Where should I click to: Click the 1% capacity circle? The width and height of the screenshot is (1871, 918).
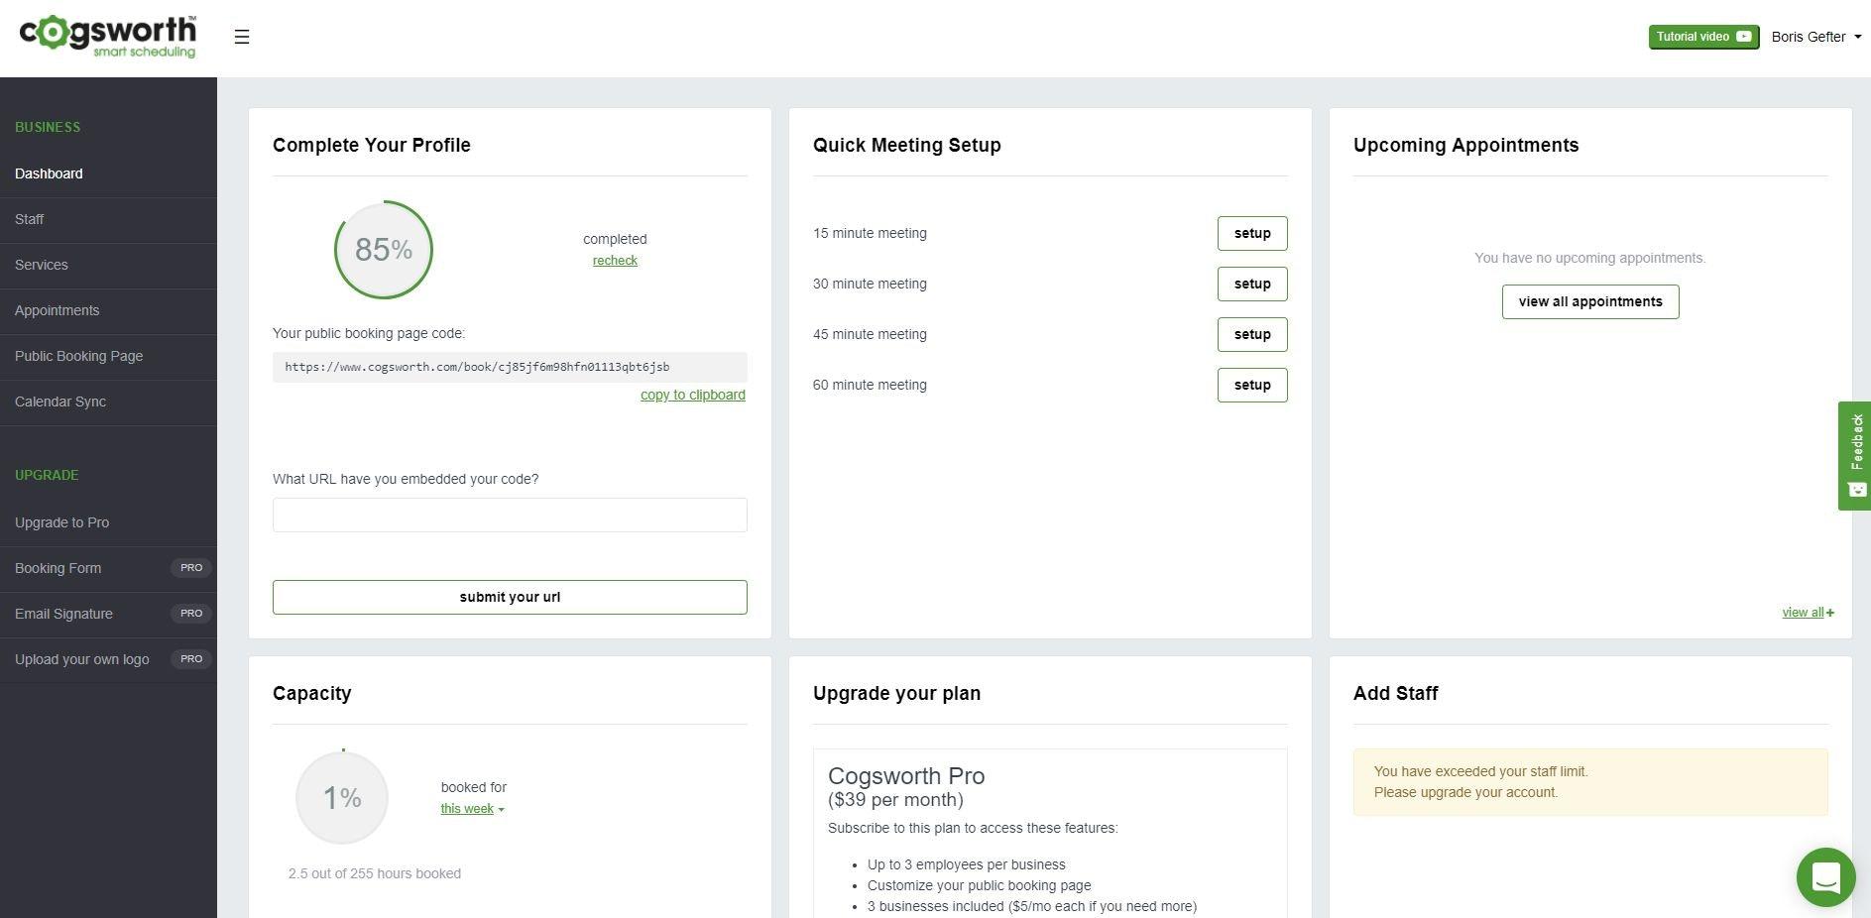pyautogui.click(x=342, y=798)
